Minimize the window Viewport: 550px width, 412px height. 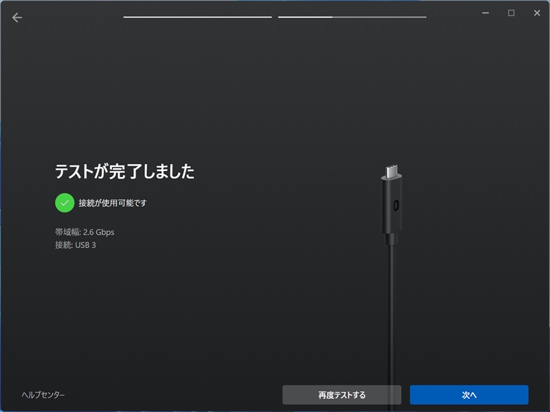tap(485, 13)
